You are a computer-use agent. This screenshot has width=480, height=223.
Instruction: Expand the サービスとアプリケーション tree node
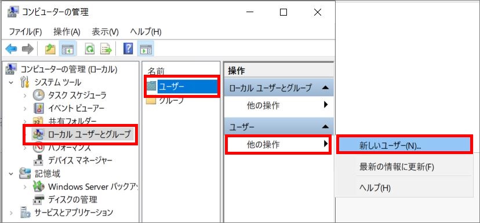[x=12, y=213]
